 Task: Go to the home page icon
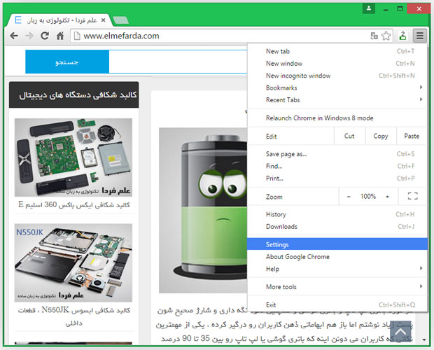pos(61,36)
